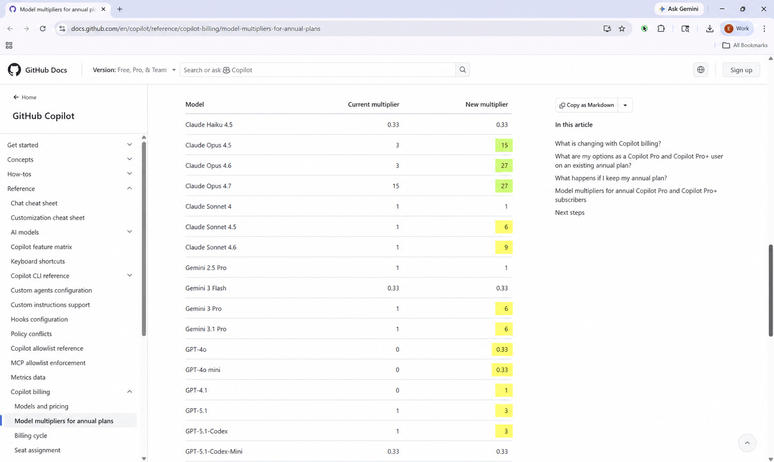This screenshot has width=774, height=462.
Task: Jump to What happens if I keep my annual plan
Action: pyautogui.click(x=611, y=178)
